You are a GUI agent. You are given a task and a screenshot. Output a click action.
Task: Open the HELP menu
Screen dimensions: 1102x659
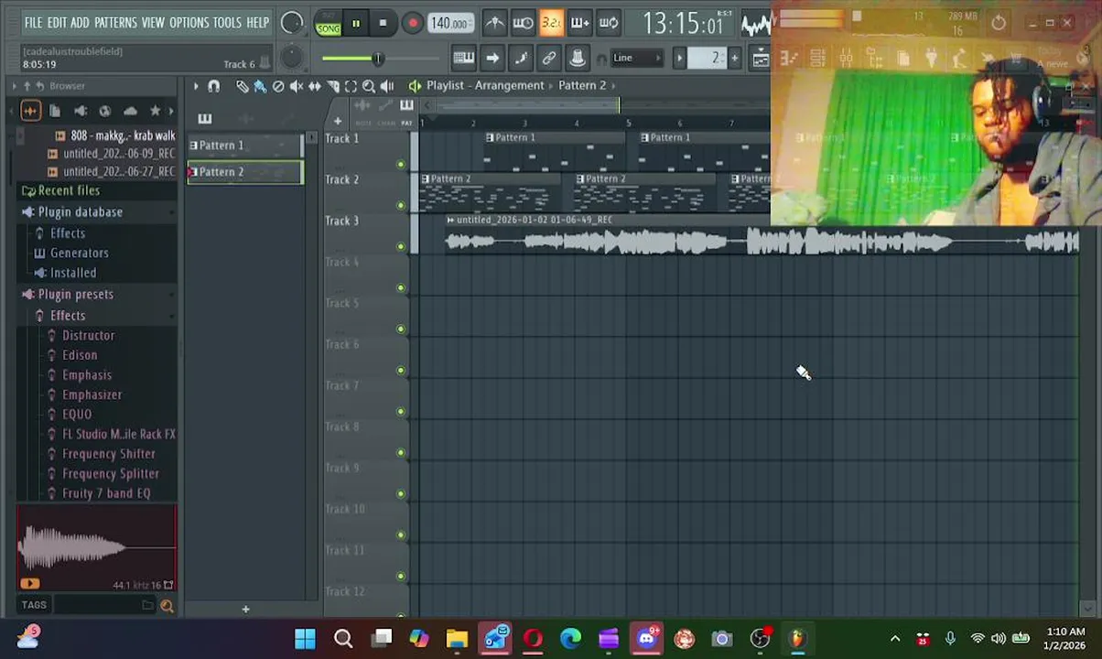(x=258, y=22)
